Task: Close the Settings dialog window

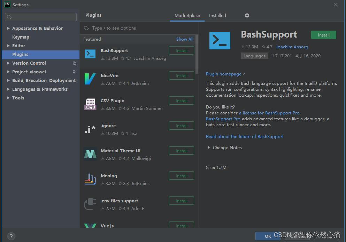Action: coord(336,5)
